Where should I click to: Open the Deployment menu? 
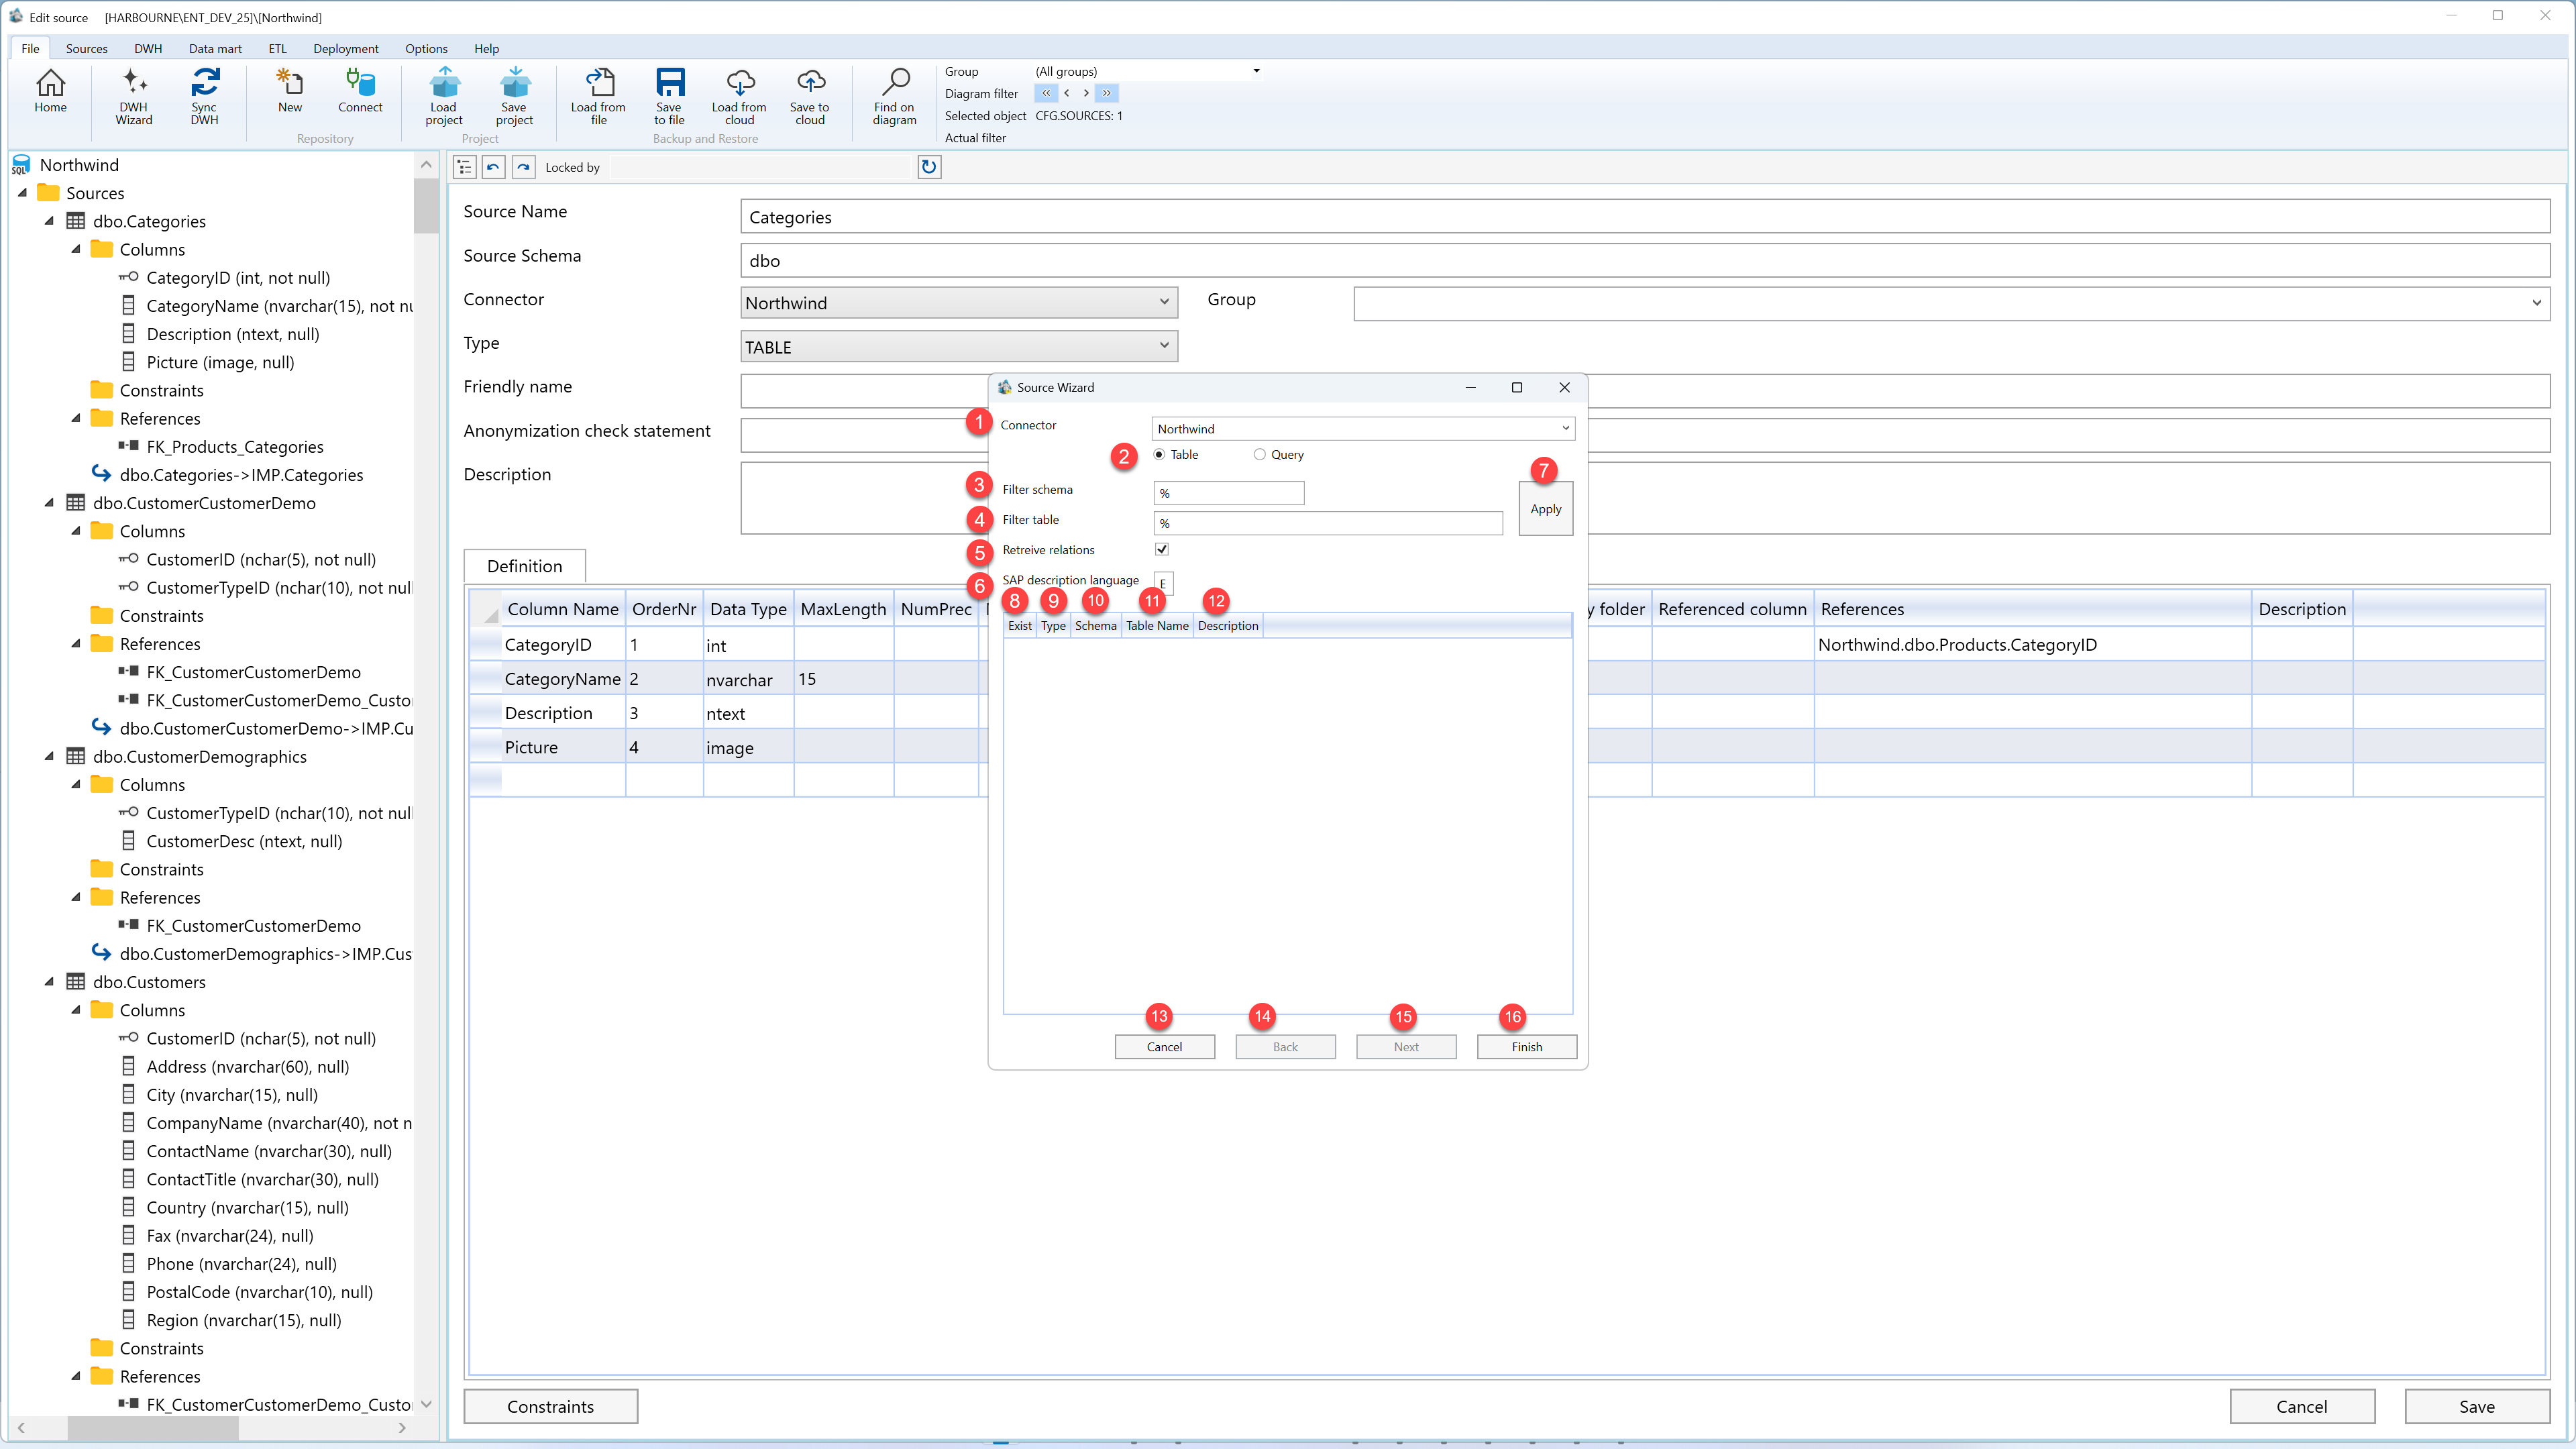[x=346, y=48]
